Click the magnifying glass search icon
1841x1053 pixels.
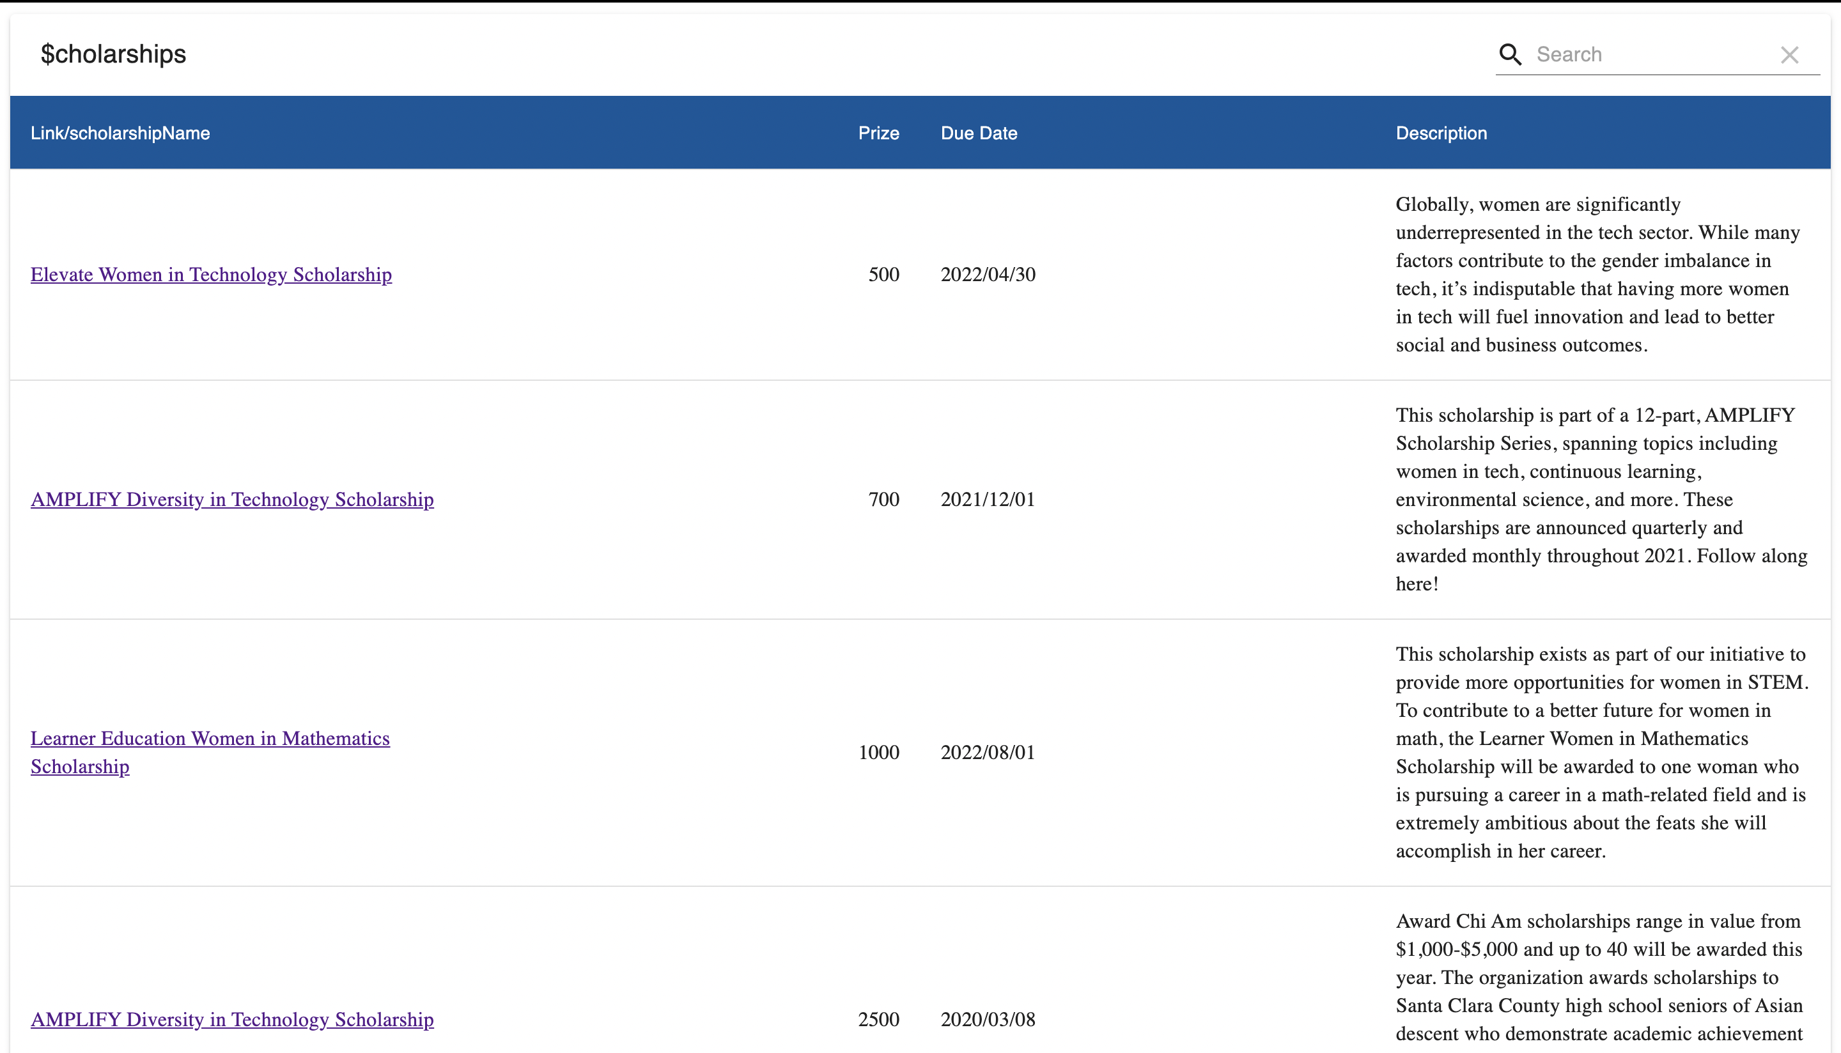1510,54
